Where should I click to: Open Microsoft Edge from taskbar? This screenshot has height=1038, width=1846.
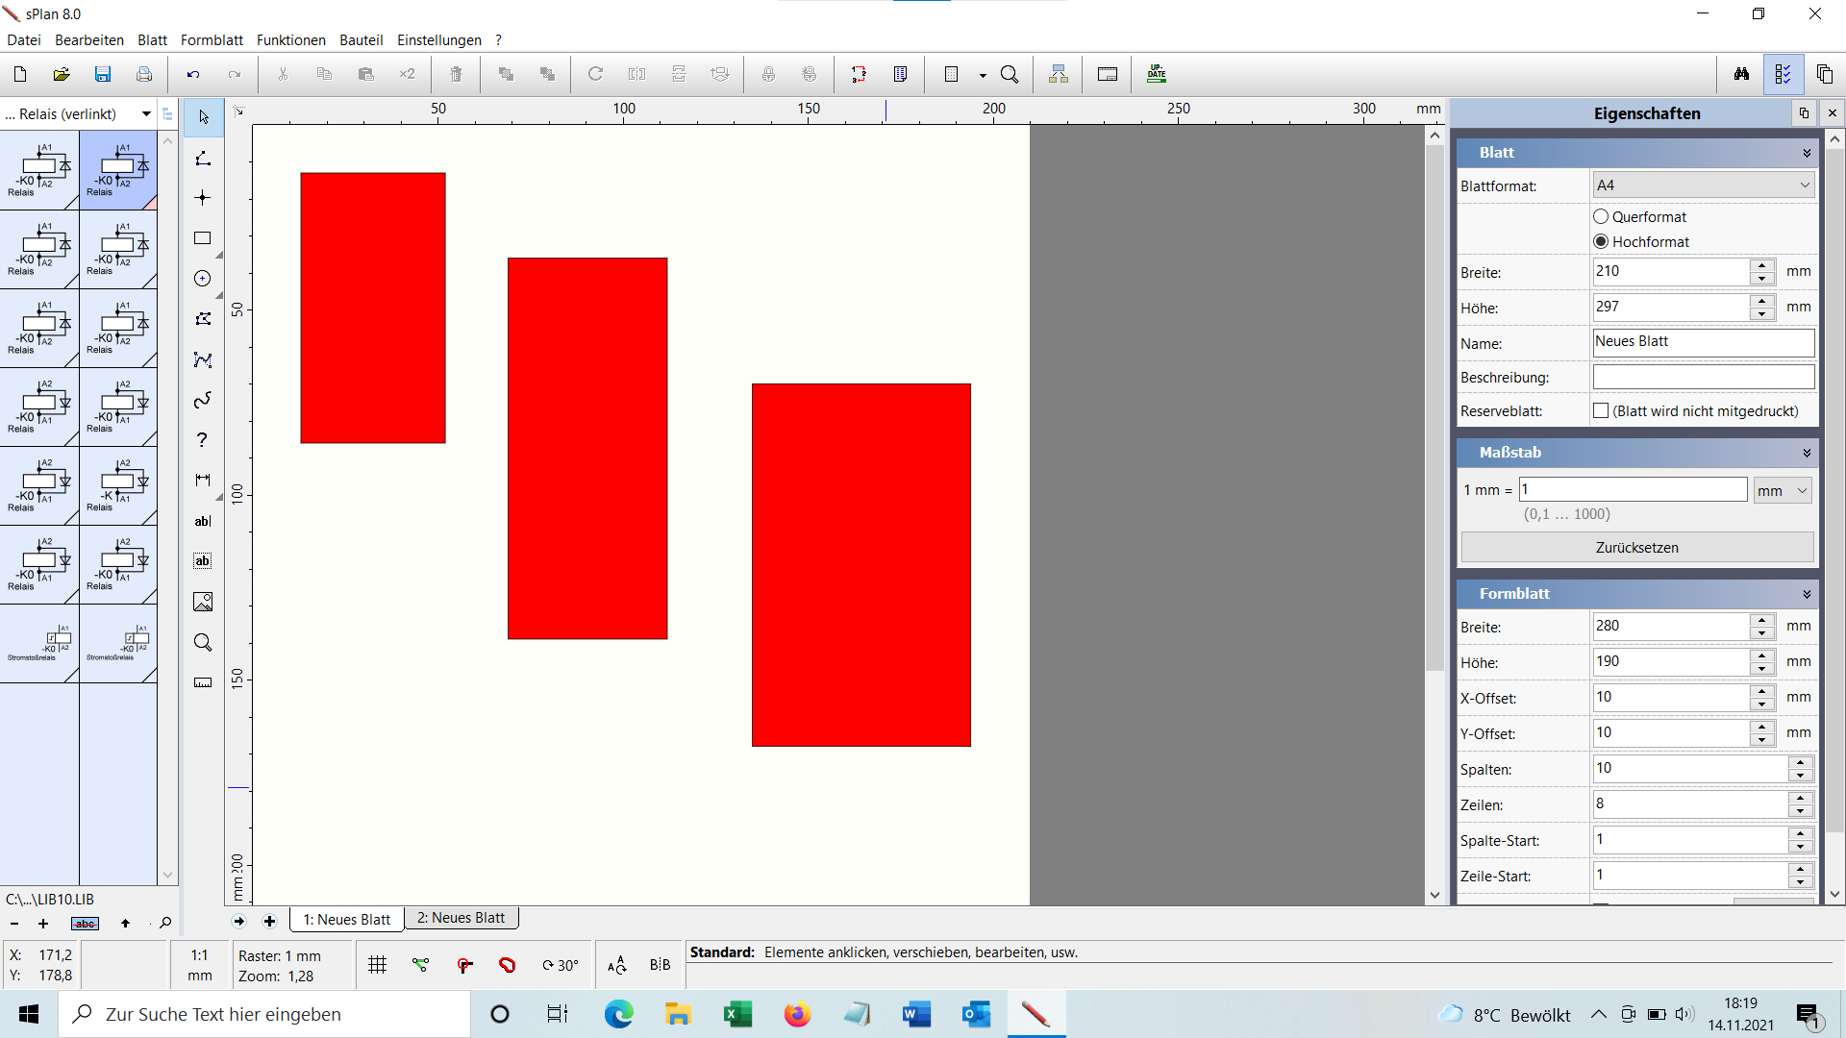[618, 1014]
